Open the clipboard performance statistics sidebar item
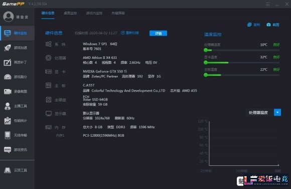Image resolution: width=291 pixels, height=189 pixels. point(18,121)
